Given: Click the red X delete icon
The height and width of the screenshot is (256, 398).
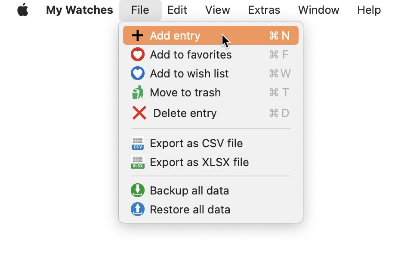Looking at the screenshot, I should tap(139, 113).
